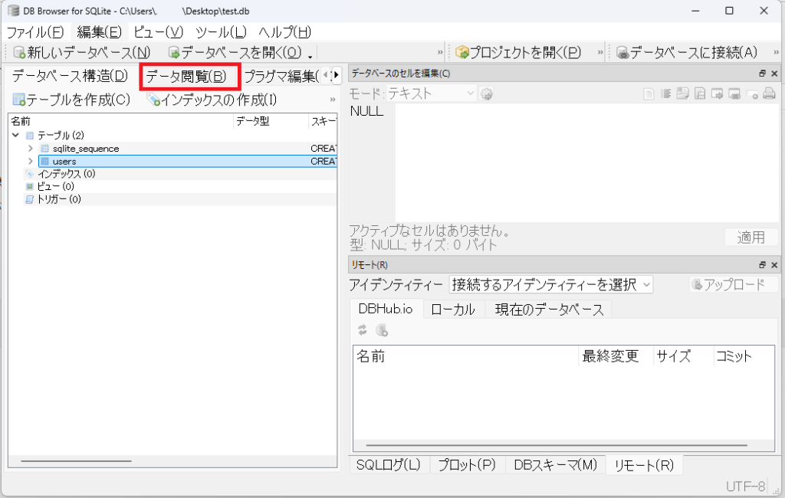Click the UTF-8 encoding indicator in the status bar

745,486
